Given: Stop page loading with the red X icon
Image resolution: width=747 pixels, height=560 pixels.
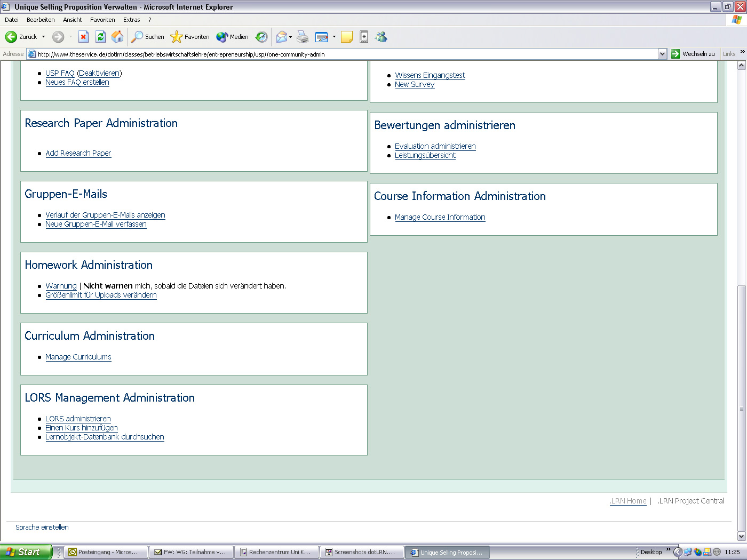Looking at the screenshot, I should coord(83,37).
